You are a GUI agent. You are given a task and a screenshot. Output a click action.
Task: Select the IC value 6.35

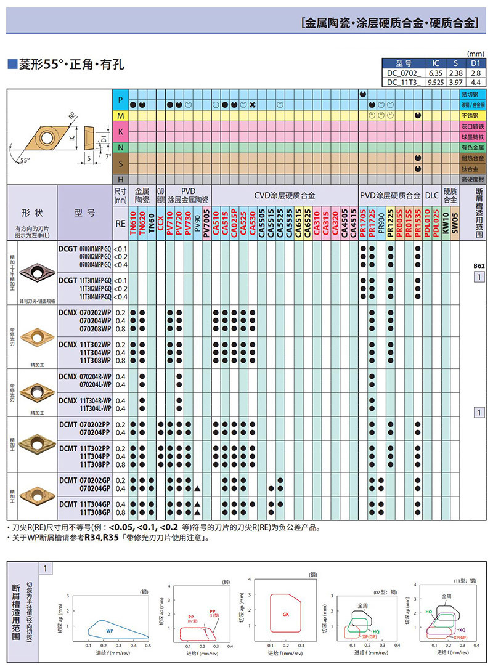(436, 73)
